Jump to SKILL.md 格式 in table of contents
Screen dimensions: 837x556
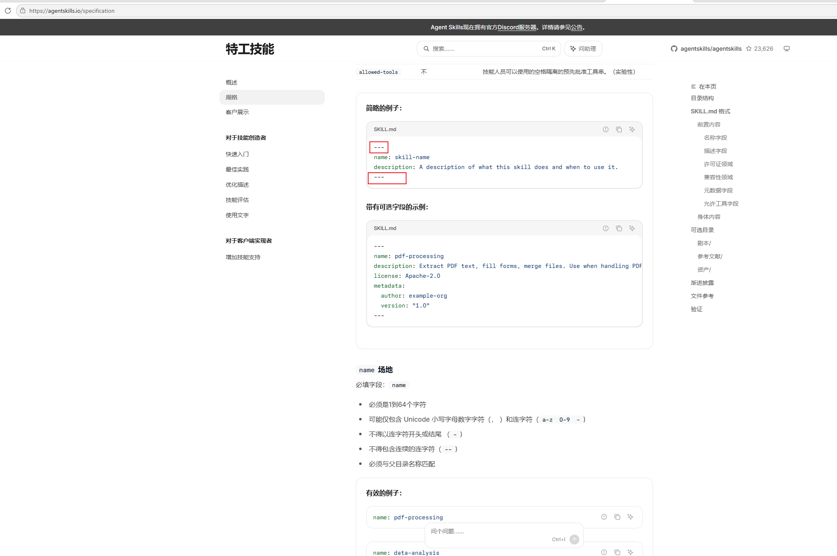click(710, 111)
